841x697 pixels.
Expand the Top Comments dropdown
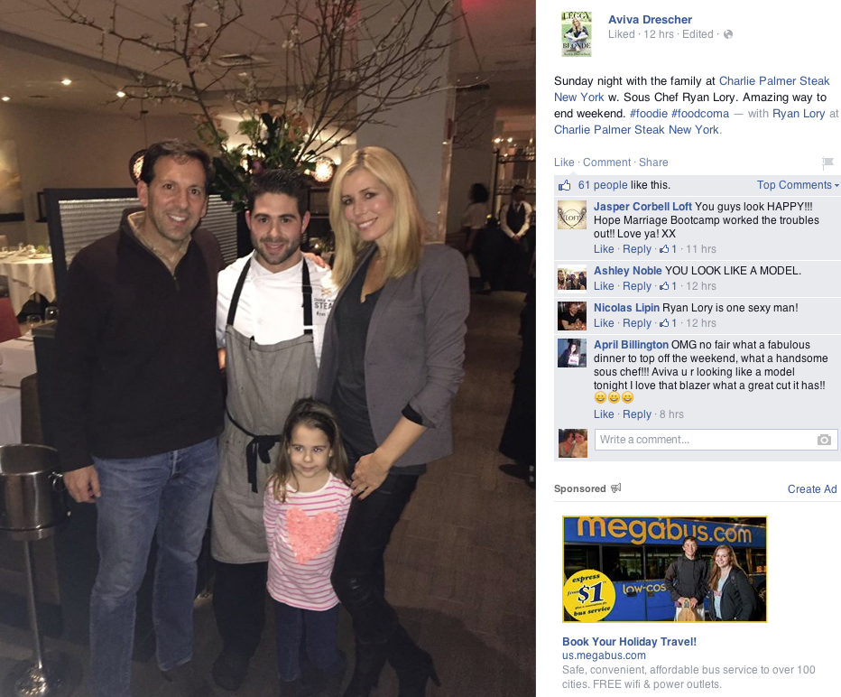tap(798, 185)
